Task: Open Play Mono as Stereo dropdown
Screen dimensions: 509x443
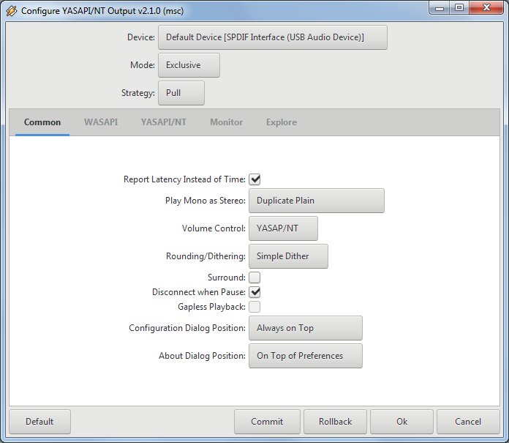Action: (316, 201)
